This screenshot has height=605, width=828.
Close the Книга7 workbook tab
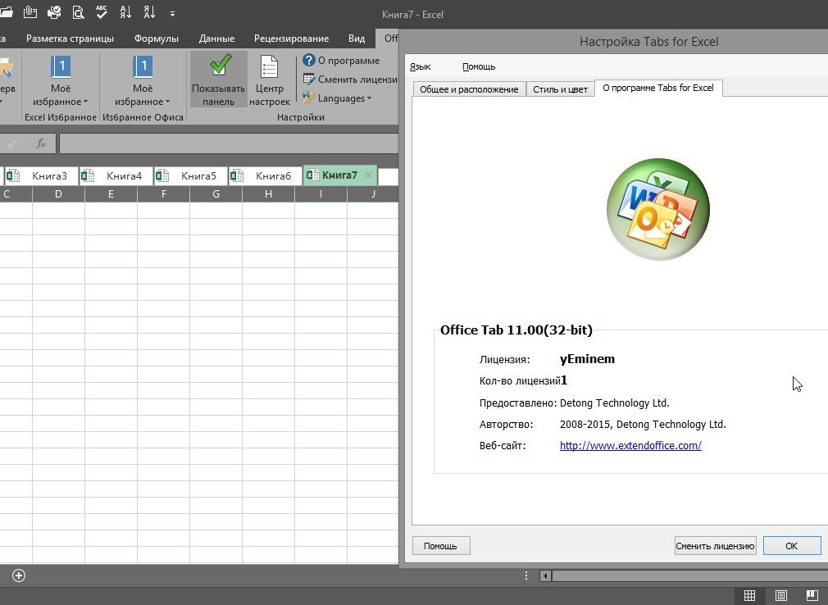pyautogui.click(x=369, y=175)
